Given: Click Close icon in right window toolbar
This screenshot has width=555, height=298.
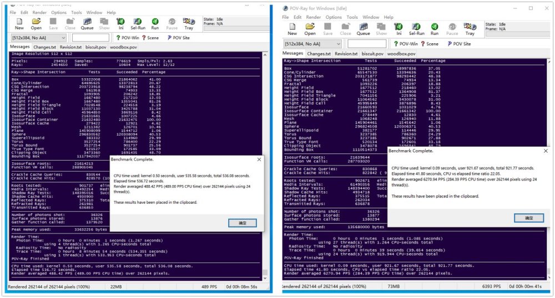Looking at the screenshot, I should tap(345, 29).
